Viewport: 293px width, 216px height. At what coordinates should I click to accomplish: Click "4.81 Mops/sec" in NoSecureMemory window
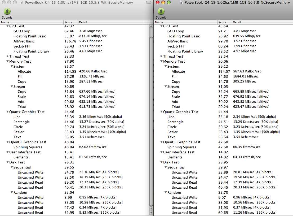(245, 31)
